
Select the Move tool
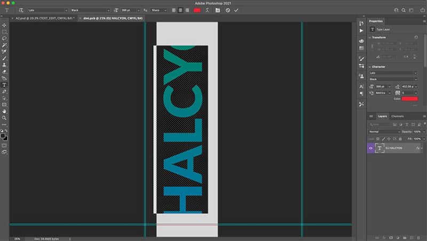pyautogui.click(x=4, y=25)
